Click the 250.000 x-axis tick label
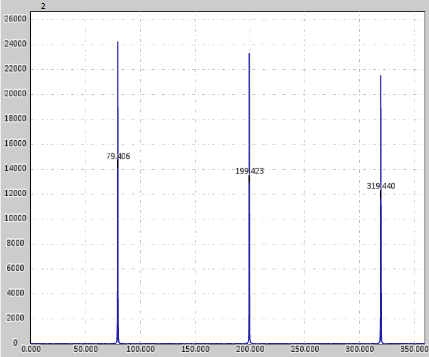Image resolution: width=429 pixels, height=357 pixels. pyautogui.click(x=304, y=348)
